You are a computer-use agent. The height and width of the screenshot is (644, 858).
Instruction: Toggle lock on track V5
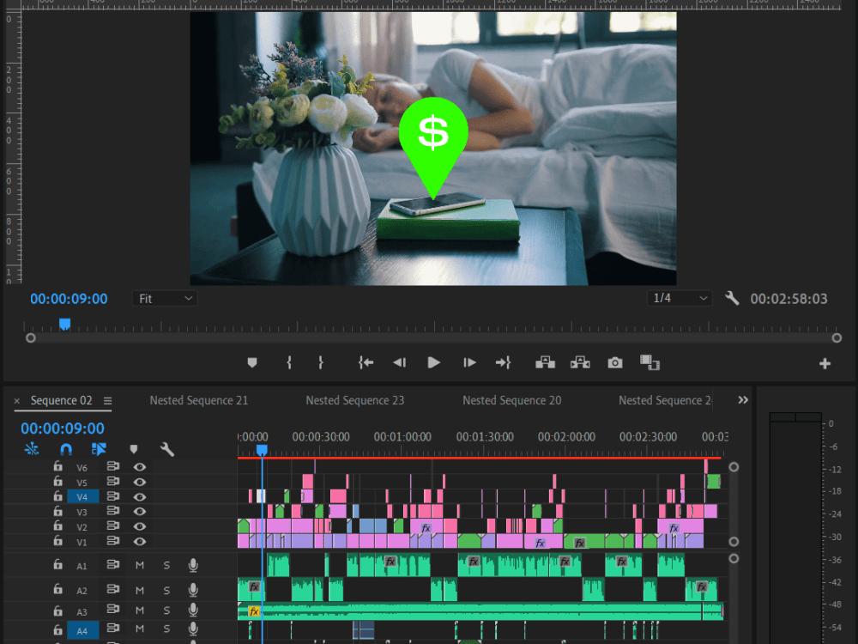click(58, 482)
